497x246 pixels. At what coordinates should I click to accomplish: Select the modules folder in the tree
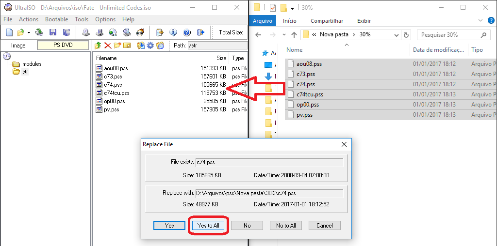tap(32, 64)
